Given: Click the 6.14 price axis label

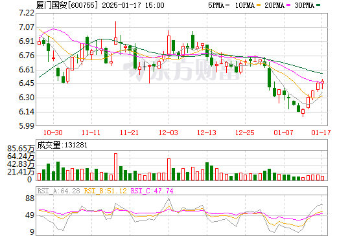Looking at the screenshot, I should tap(27, 112).
